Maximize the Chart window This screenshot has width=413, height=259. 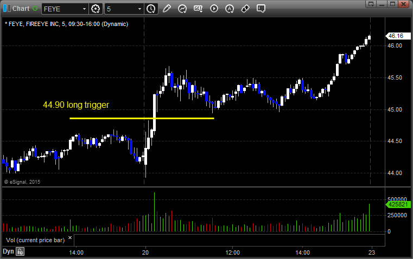tap(393, 4)
